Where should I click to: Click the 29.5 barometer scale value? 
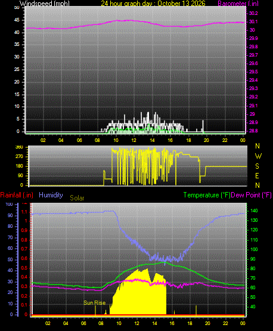[253, 72]
